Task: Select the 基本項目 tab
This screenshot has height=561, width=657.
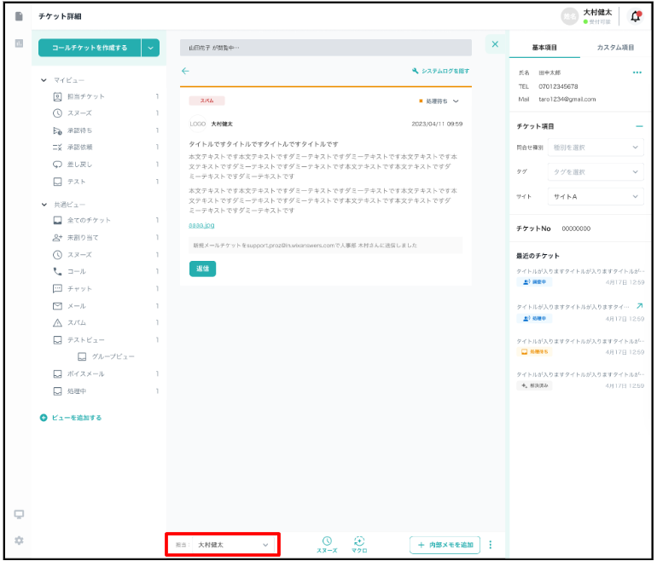Action: (545, 48)
